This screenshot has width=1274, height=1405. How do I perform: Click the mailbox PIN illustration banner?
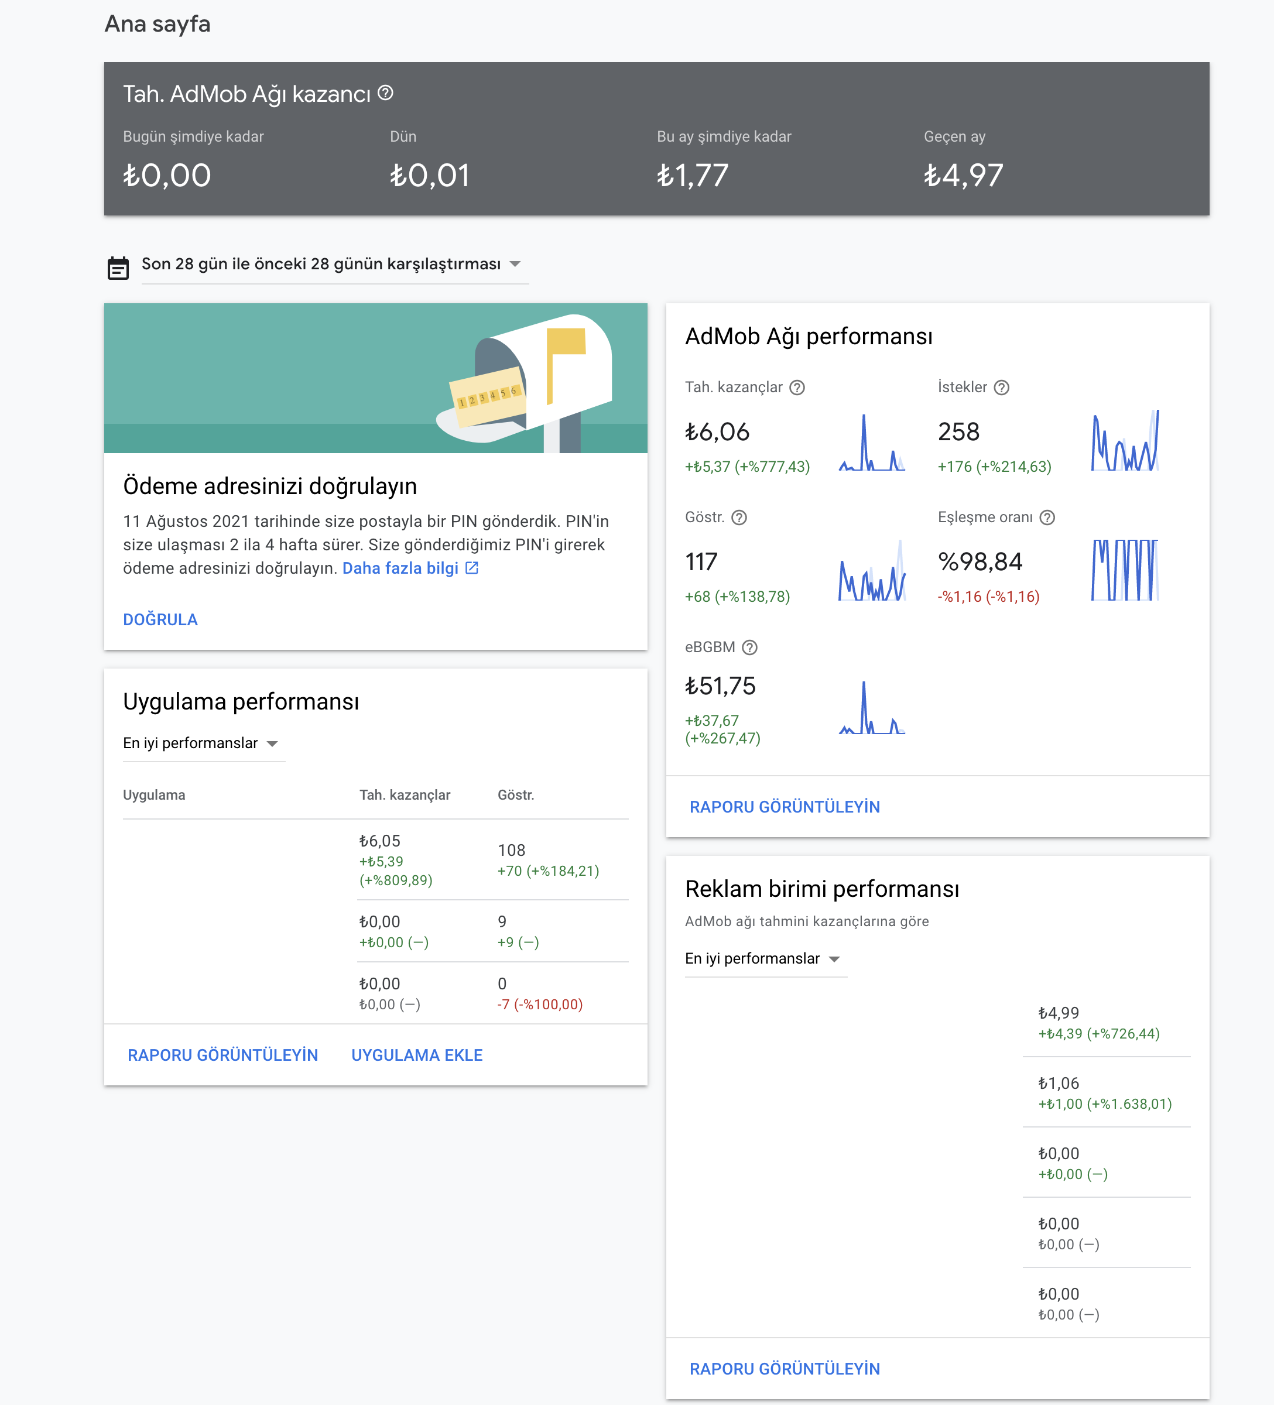(376, 378)
